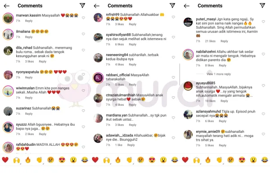
Task: Reply to ayuayu8685's comment
Action: pyautogui.click(x=224, y=101)
